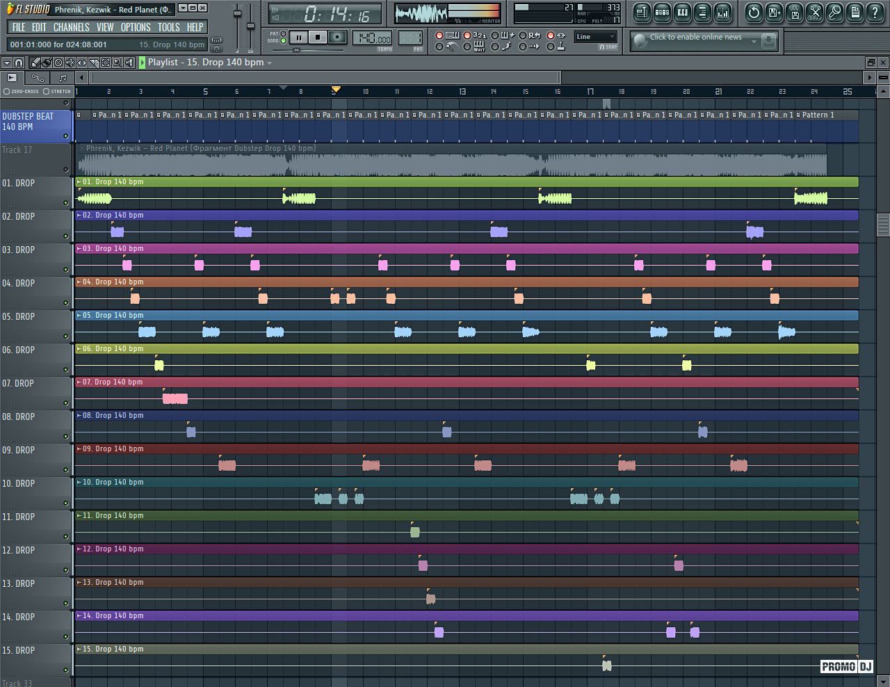Screen dimensions: 890x687
Task: Open the Piano Roll view
Action: point(682,13)
